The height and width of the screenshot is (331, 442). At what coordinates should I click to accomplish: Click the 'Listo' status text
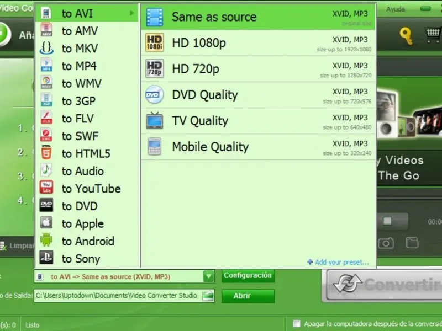pos(33,325)
